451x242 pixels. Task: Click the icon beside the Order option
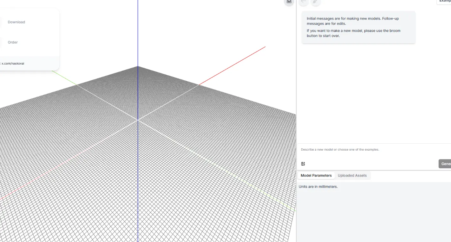pyautogui.click(x=1, y=42)
